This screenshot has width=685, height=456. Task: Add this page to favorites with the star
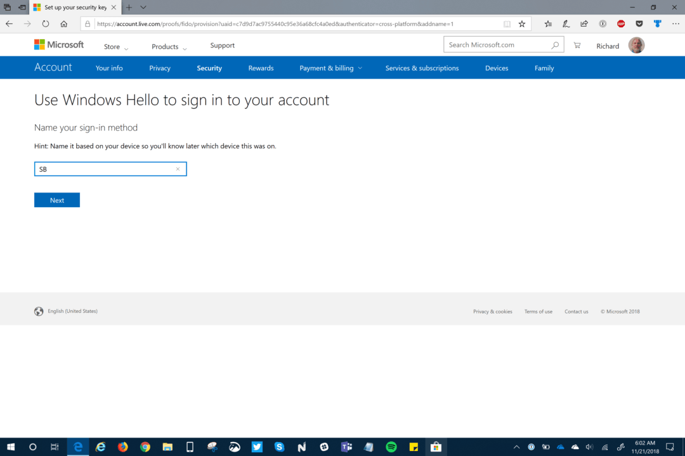click(521, 23)
